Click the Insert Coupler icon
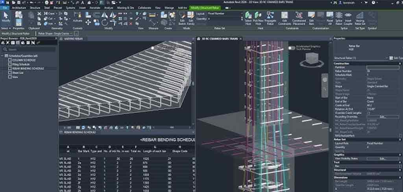The height and width of the screenshot is (192, 403). click(x=348, y=17)
